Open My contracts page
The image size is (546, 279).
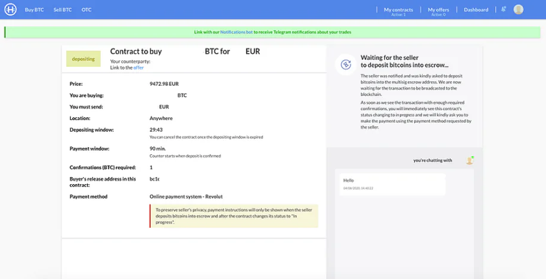click(x=398, y=11)
